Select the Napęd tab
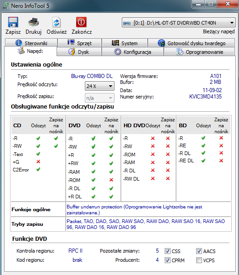Screen dimensions: 239x275 31,51
